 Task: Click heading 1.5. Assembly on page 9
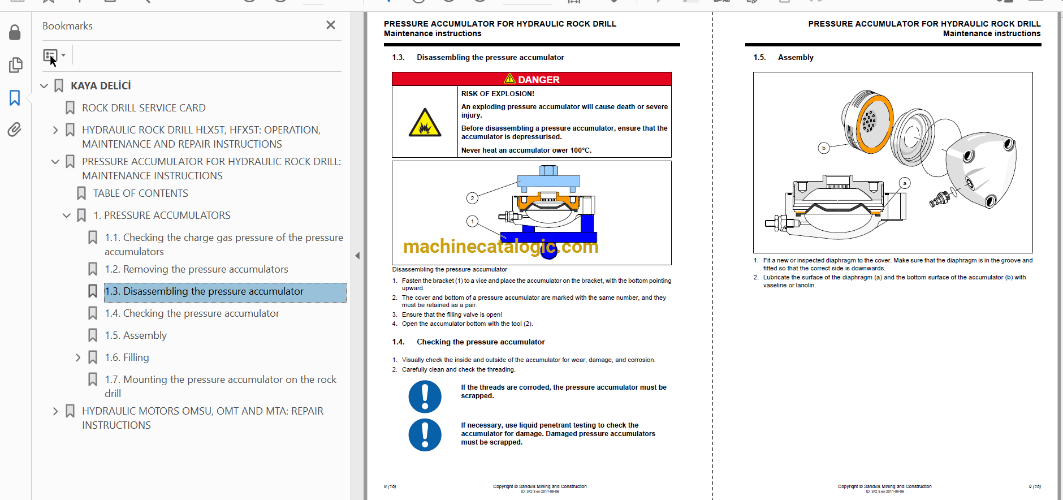(783, 58)
